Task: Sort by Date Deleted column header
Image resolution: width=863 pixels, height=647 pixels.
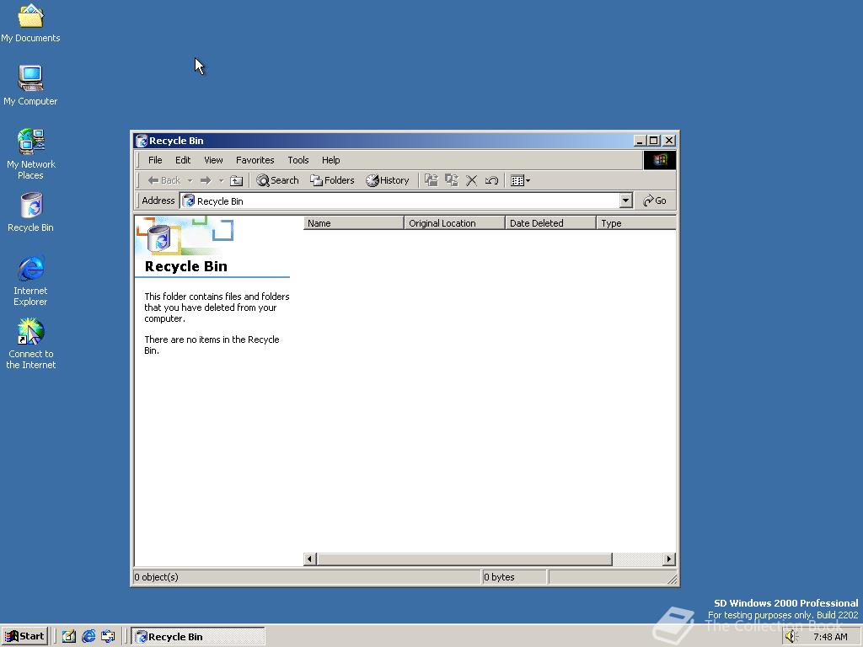Action: point(550,222)
